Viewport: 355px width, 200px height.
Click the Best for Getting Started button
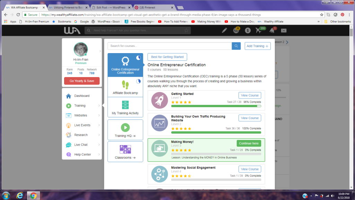[167, 57]
